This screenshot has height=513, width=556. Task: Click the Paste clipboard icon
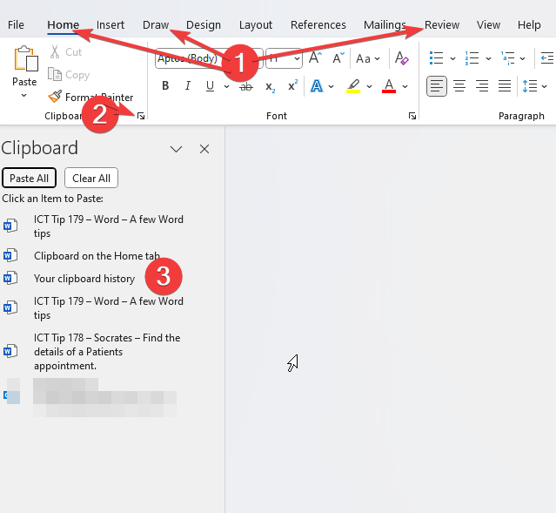point(24,61)
